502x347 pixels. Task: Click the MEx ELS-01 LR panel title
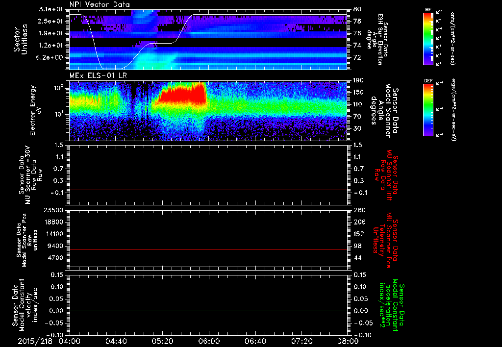click(98, 75)
